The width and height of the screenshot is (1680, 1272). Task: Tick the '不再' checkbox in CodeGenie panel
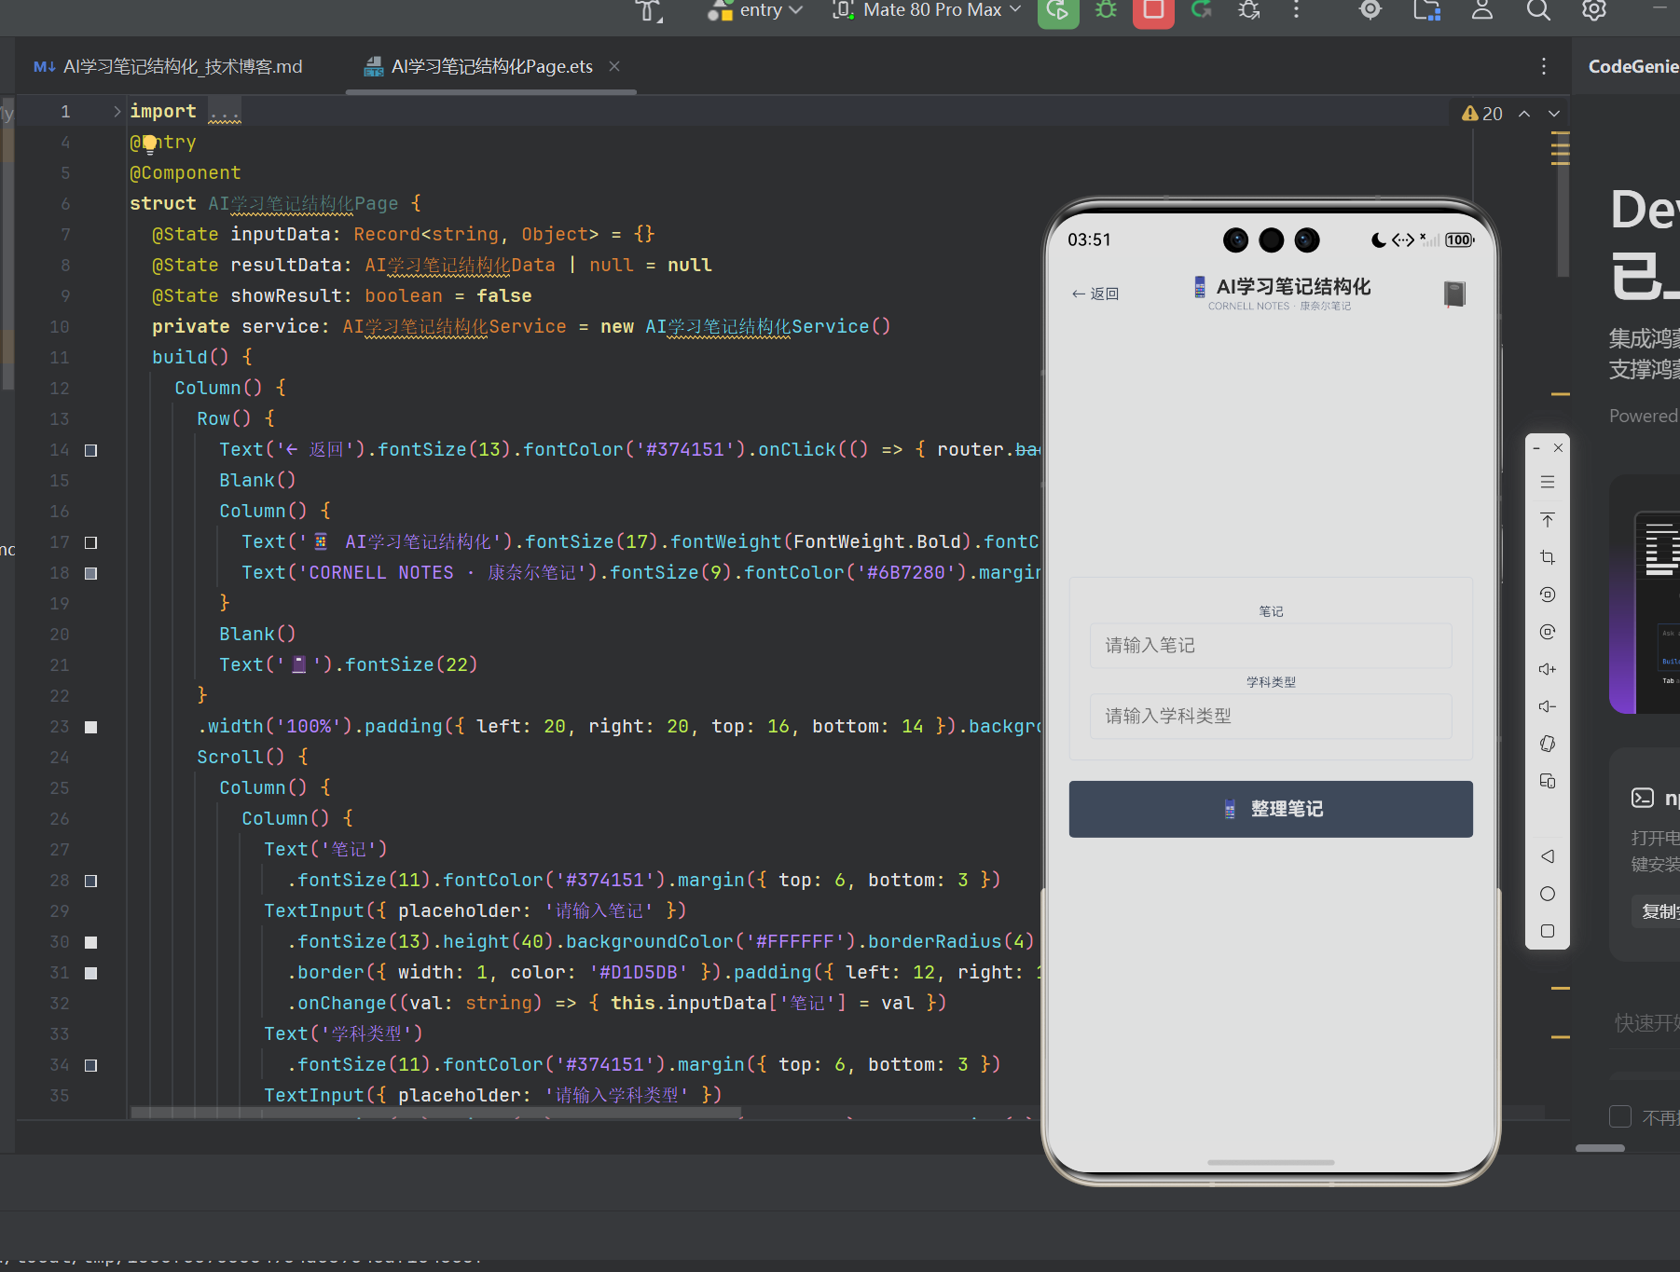1620,1116
